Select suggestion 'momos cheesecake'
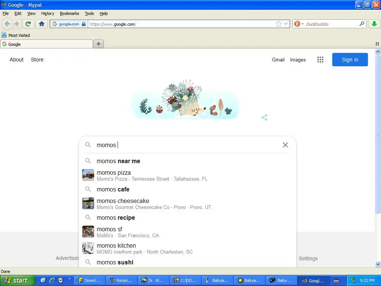The image size is (381, 286). tap(188, 204)
